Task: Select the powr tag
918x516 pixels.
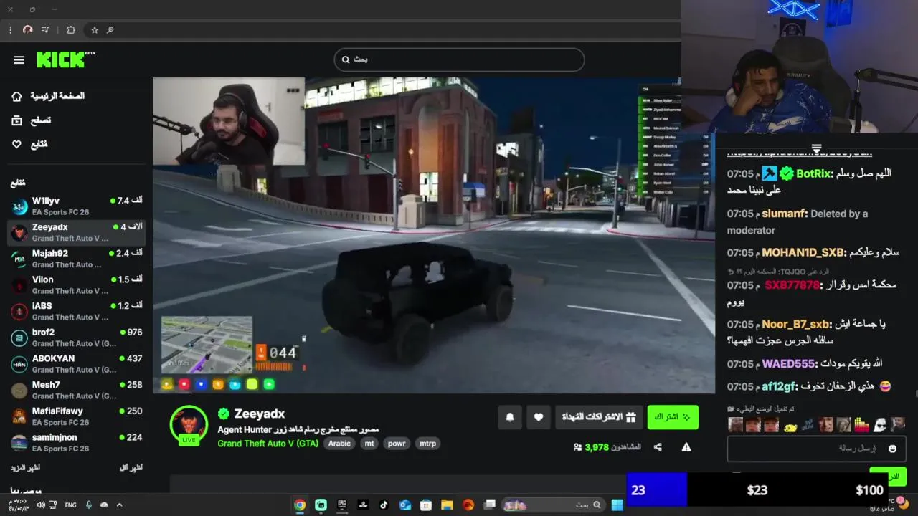Action: [x=397, y=444]
